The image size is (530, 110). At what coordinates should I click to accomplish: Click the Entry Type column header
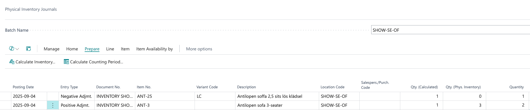coord(69,87)
